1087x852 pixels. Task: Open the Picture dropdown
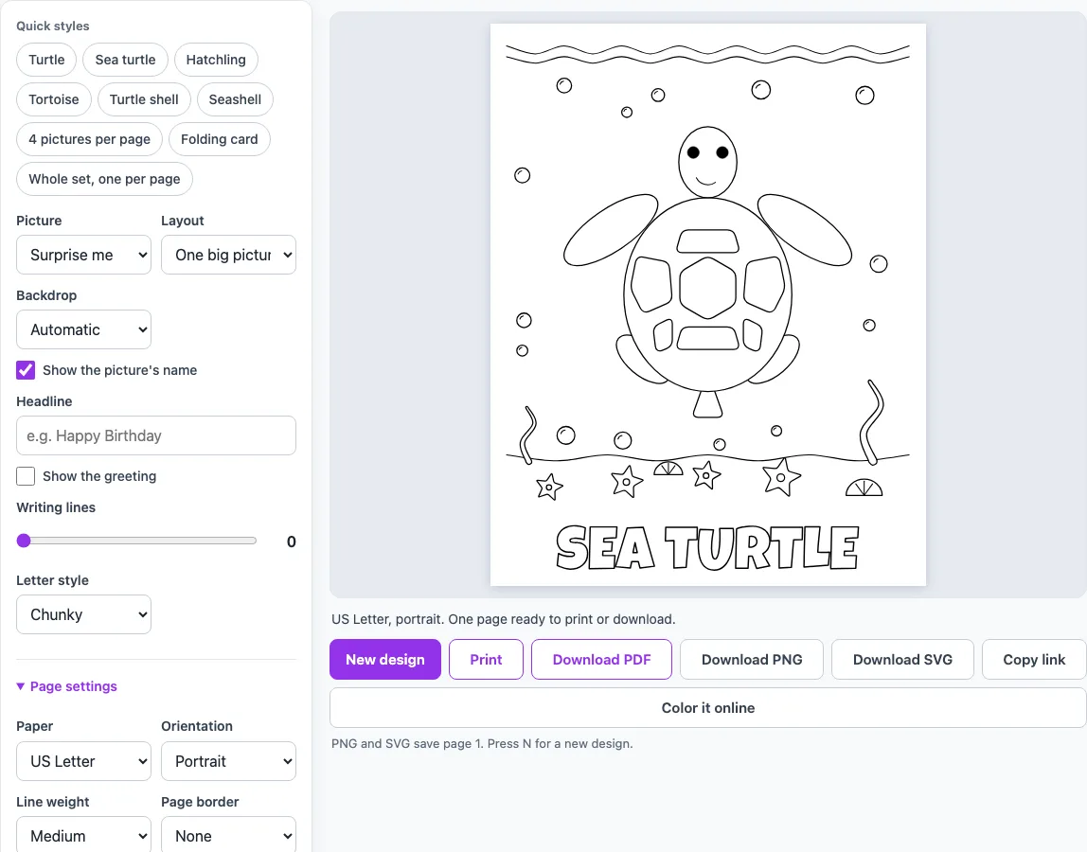[x=84, y=255]
